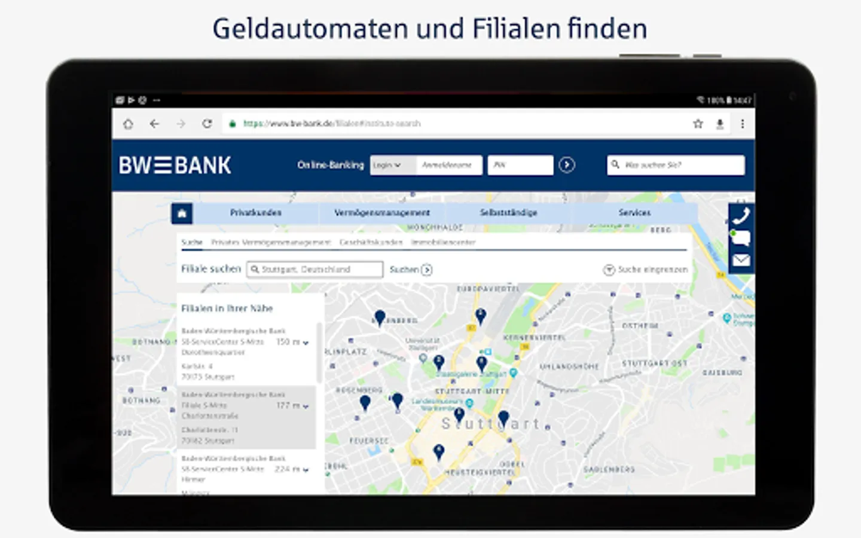
Task: Switch to the Immobiliencenter tab
Action: pyautogui.click(x=443, y=242)
